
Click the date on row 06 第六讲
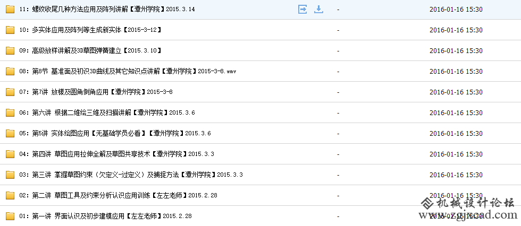pos(456,112)
